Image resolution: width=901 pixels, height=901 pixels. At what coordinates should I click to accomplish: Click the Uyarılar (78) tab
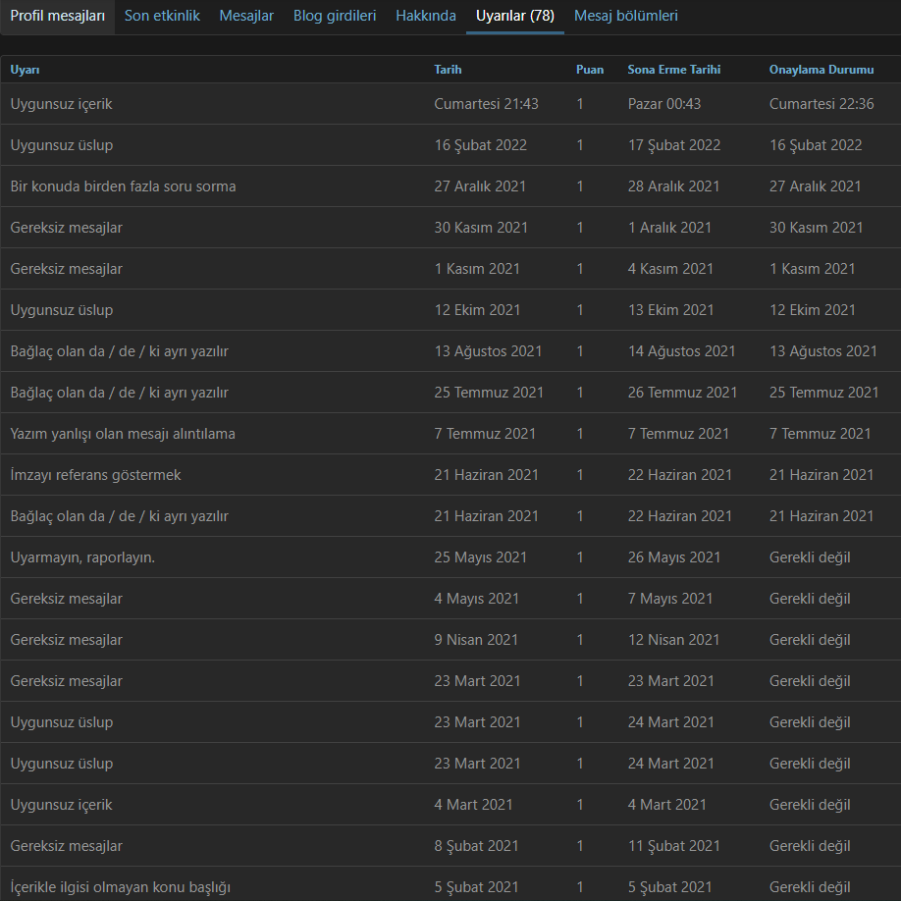click(x=514, y=16)
